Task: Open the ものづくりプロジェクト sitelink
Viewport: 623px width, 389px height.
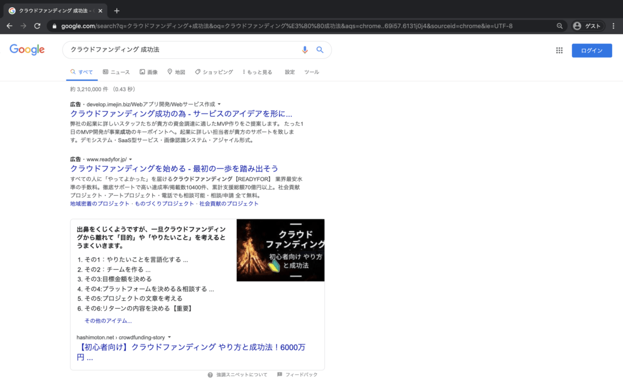Action: coord(164,204)
